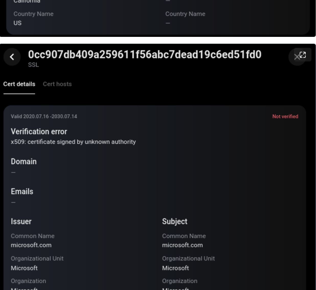Click the certificate validity date range
316x290 pixels.
pyautogui.click(x=44, y=116)
